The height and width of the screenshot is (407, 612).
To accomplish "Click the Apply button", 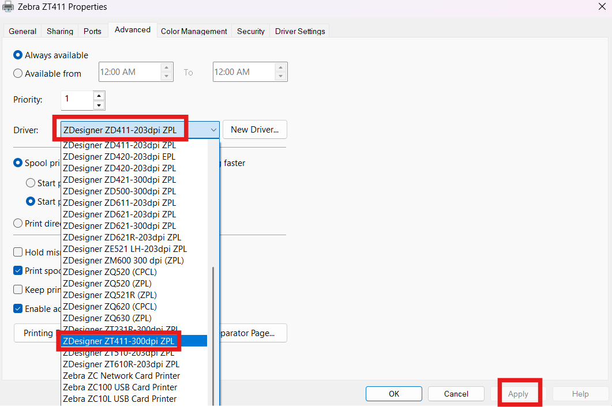I will 518,394.
